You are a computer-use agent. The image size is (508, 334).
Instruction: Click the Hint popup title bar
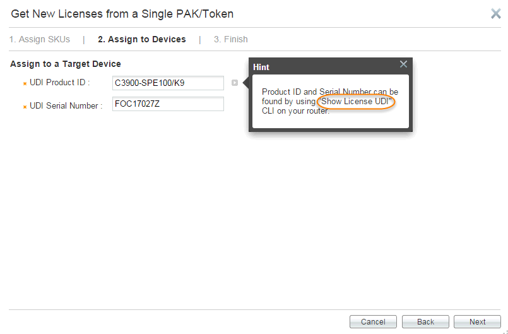(x=324, y=67)
